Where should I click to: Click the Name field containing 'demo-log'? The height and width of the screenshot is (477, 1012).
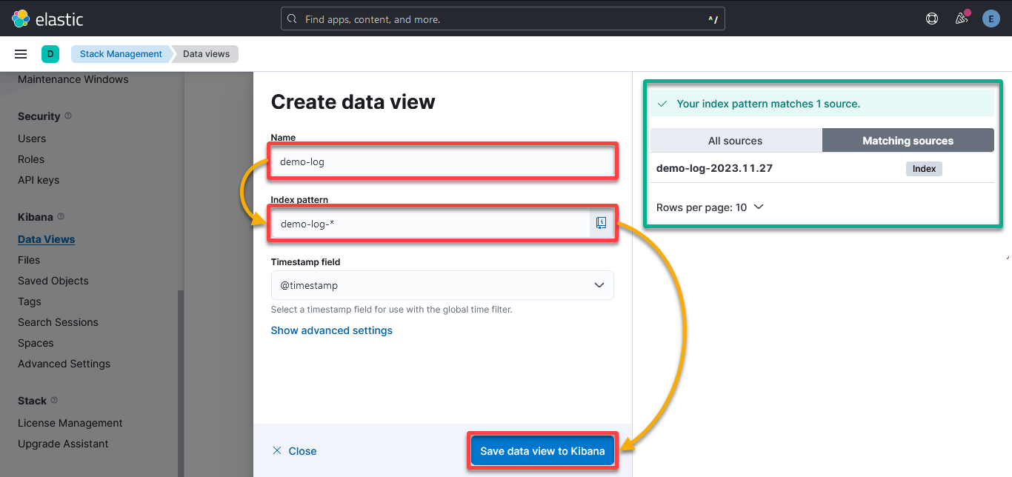coord(442,160)
